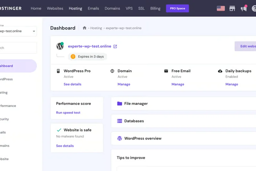Image resolution: width=256 pixels, height=171 pixels.
Task: Click the Databases list icon
Action: pos(119,121)
